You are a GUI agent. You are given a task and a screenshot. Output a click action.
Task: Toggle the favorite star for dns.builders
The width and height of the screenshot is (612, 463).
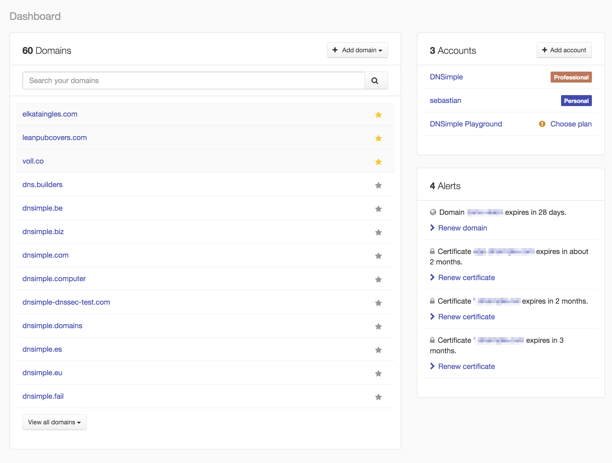tap(378, 185)
